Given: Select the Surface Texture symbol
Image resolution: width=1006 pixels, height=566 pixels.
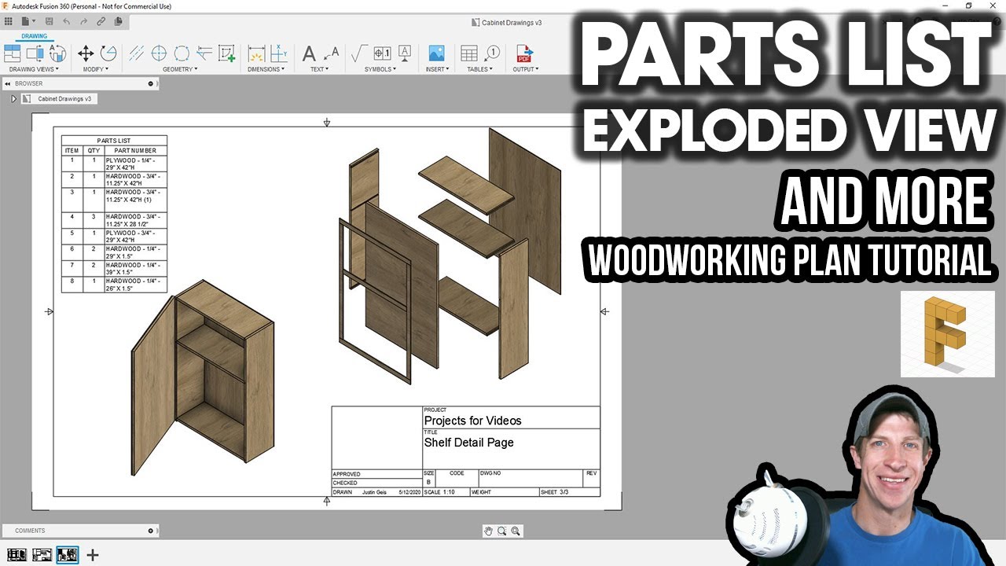Looking at the screenshot, I should click(359, 53).
